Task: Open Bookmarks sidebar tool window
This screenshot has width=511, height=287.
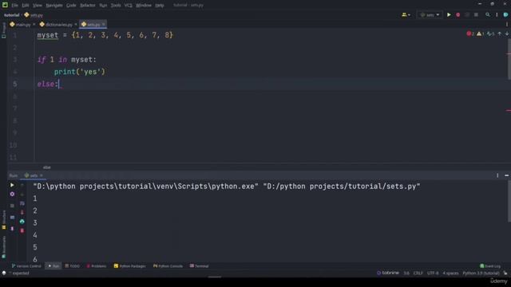Action: coord(3,247)
